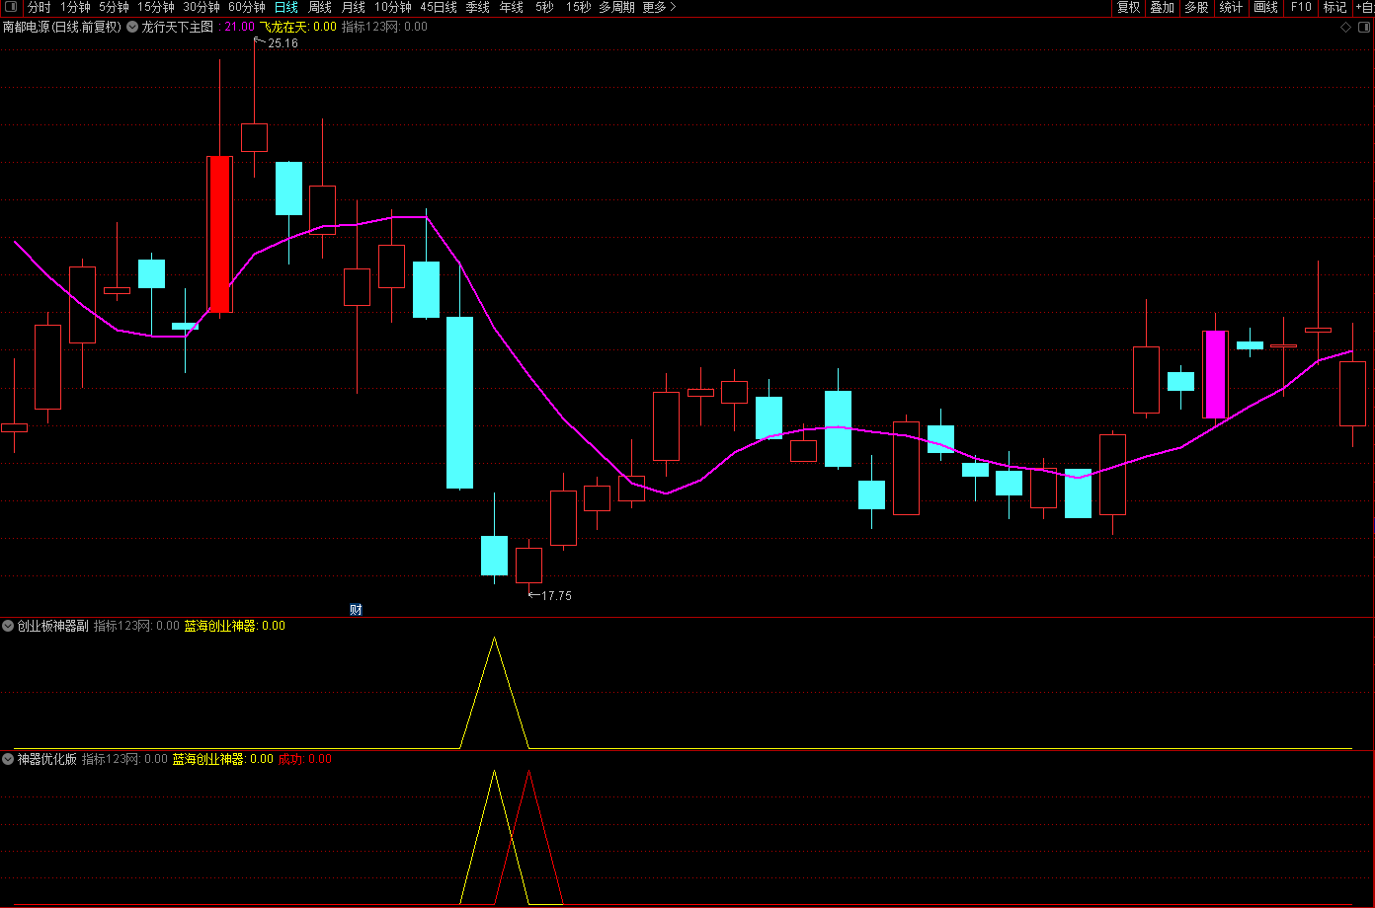Screen dimensions: 1375x908
Task: Select the 30分钟 period
Action: [x=202, y=7]
